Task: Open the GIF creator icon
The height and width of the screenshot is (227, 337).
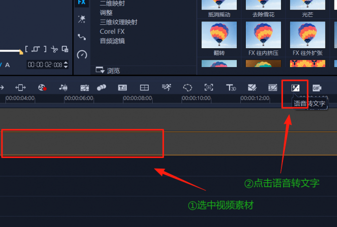Action: [x=317, y=88]
